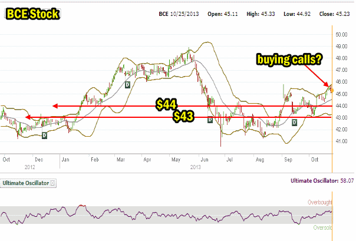Click the Aug month label
The height and width of the screenshot is (241, 356).
pyautogui.click(x=260, y=160)
